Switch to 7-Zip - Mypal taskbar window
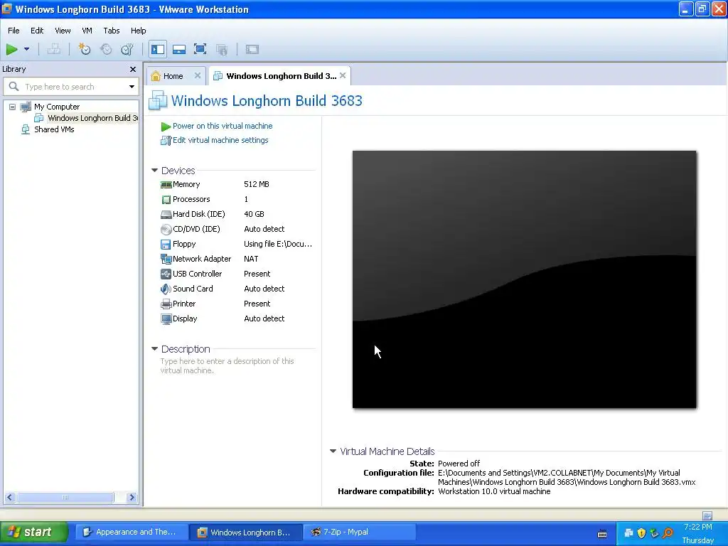The height and width of the screenshot is (546, 728). [359, 532]
